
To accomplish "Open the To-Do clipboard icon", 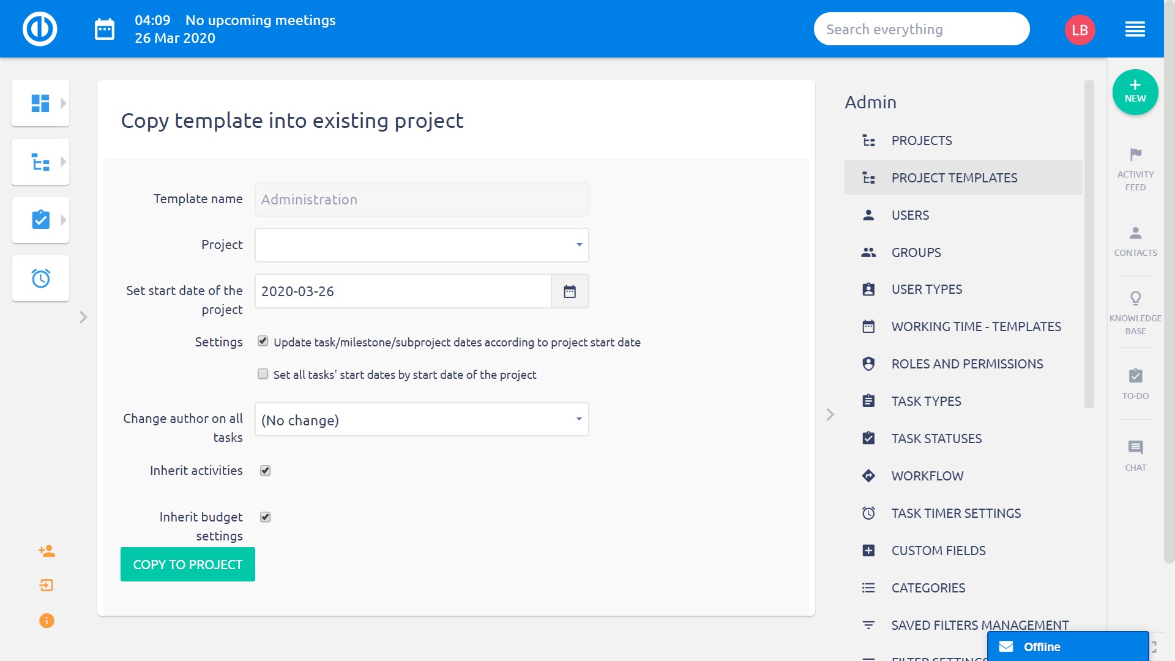I will [x=1135, y=376].
